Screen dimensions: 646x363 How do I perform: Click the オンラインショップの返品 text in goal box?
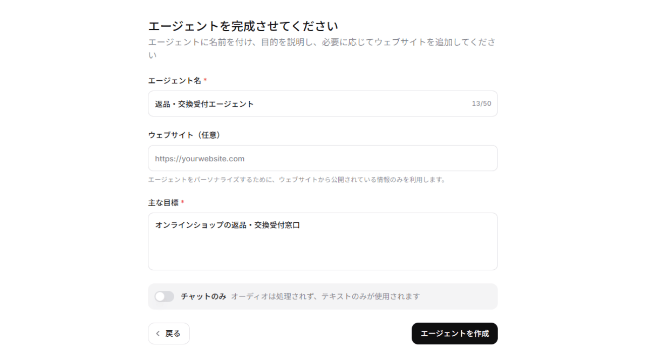pyautogui.click(x=228, y=225)
